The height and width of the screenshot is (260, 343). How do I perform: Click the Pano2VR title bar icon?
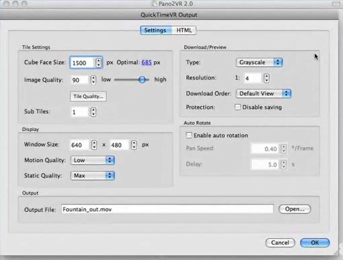click(x=154, y=4)
